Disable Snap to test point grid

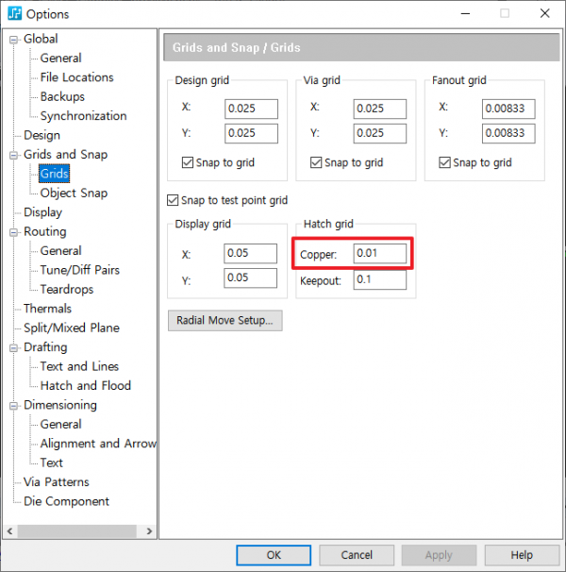[173, 200]
